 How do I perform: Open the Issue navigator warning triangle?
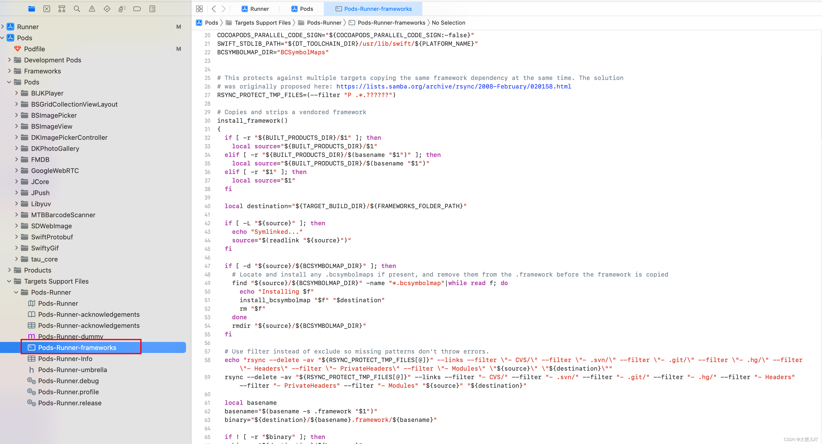tap(92, 9)
